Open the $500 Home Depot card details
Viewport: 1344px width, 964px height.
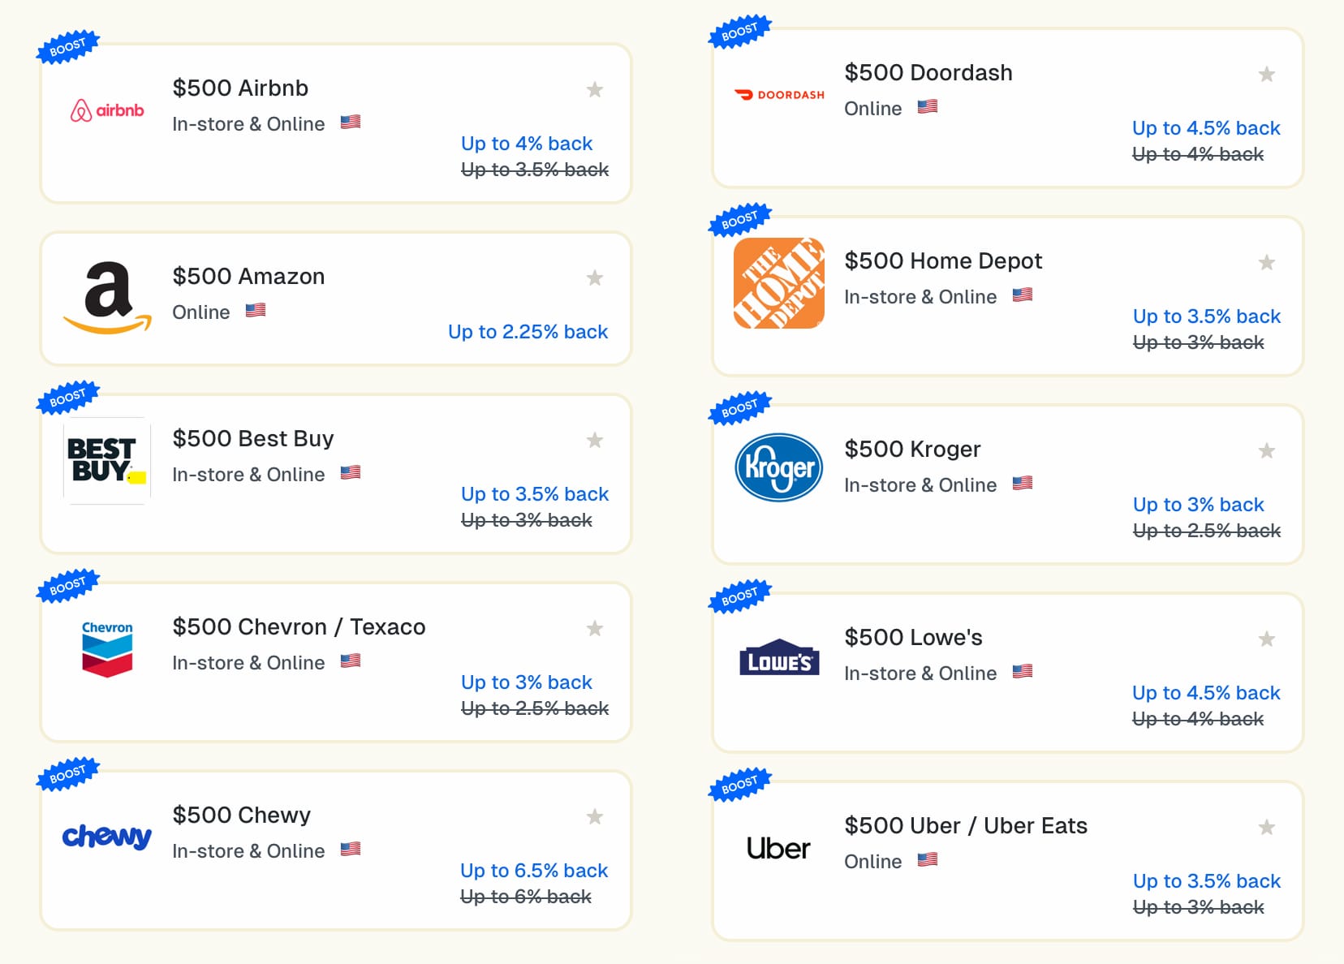point(944,261)
